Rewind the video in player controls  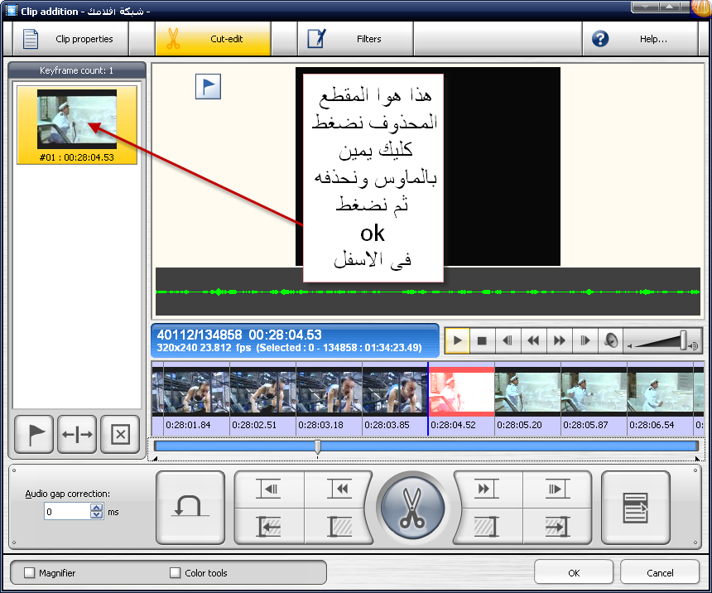click(x=533, y=340)
